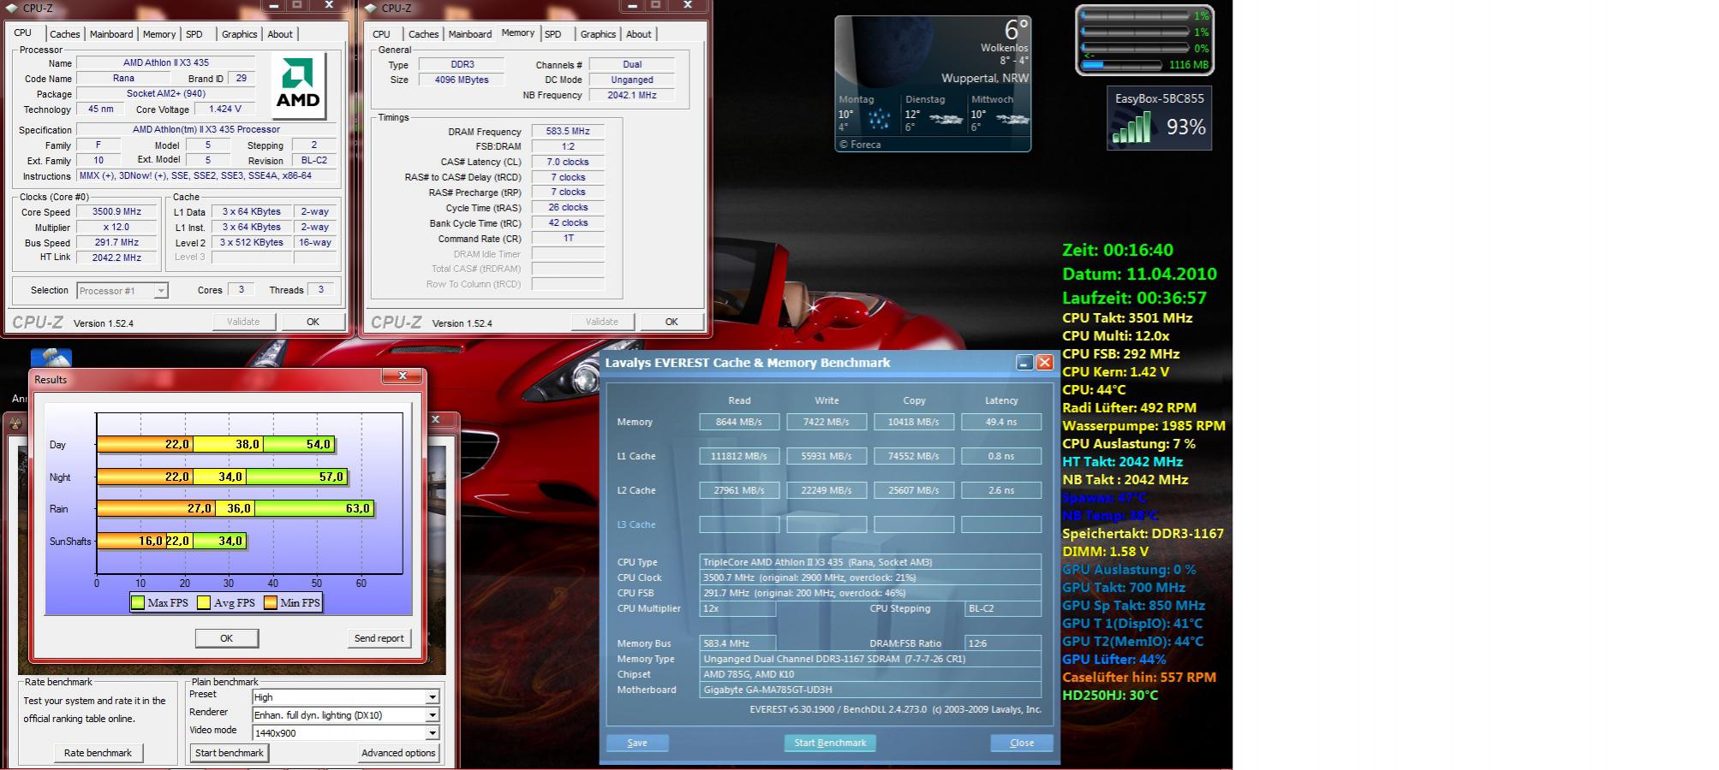
Task: Switch to Memory tab in CPU-Z processor window
Action: [159, 34]
